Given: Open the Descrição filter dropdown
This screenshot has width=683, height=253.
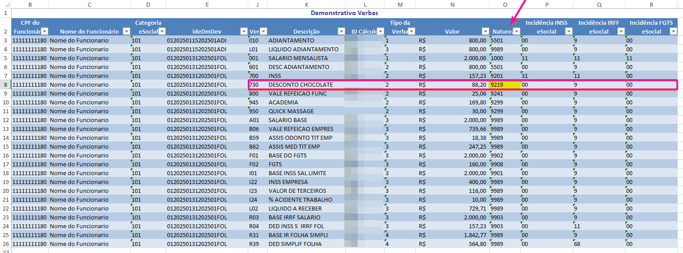Looking at the screenshot, I should click(x=341, y=31).
